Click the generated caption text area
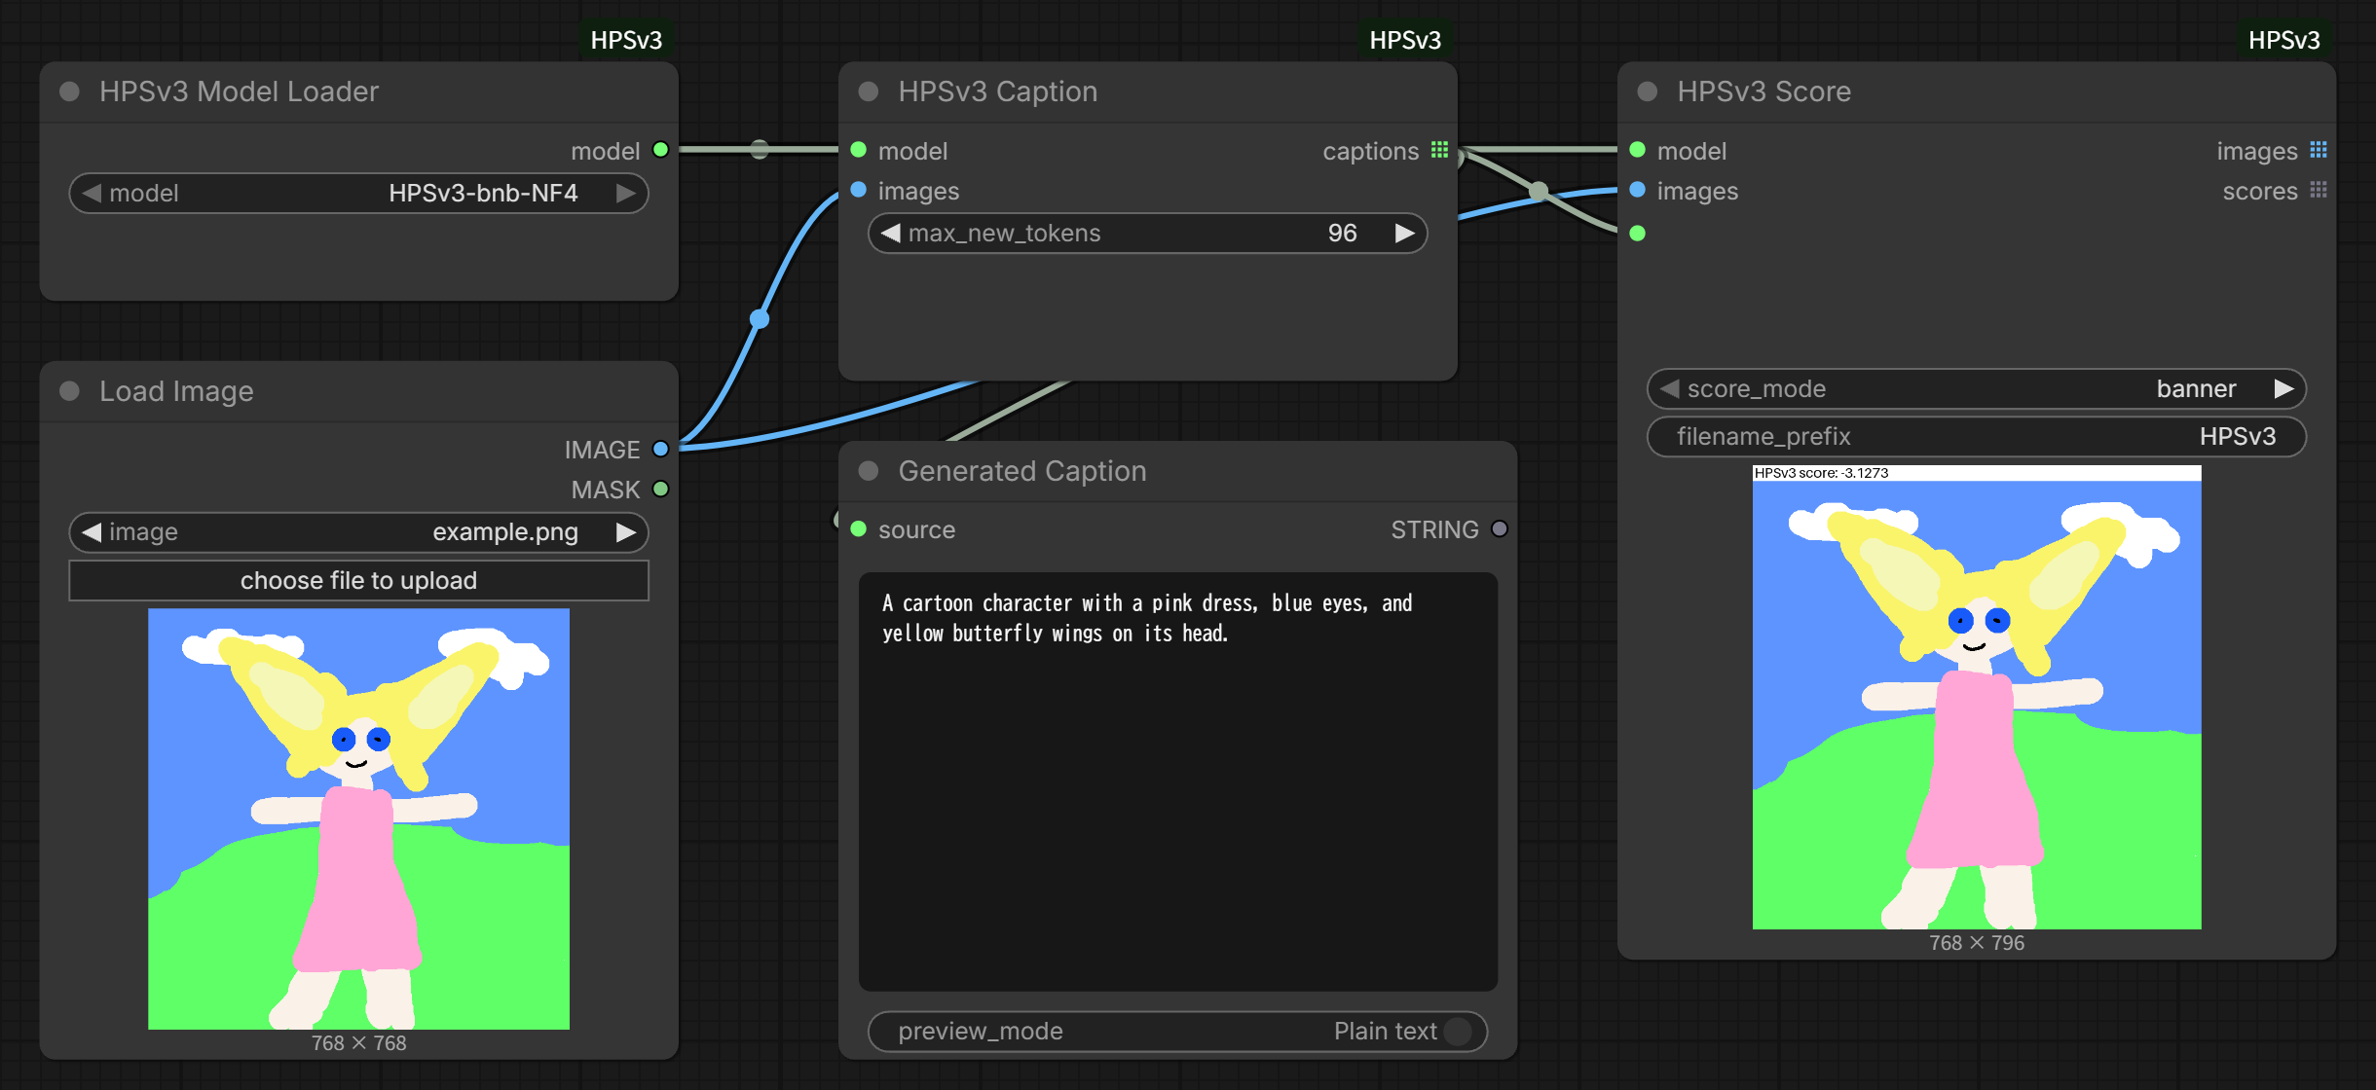The width and height of the screenshot is (2376, 1090). pyautogui.click(x=1177, y=781)
